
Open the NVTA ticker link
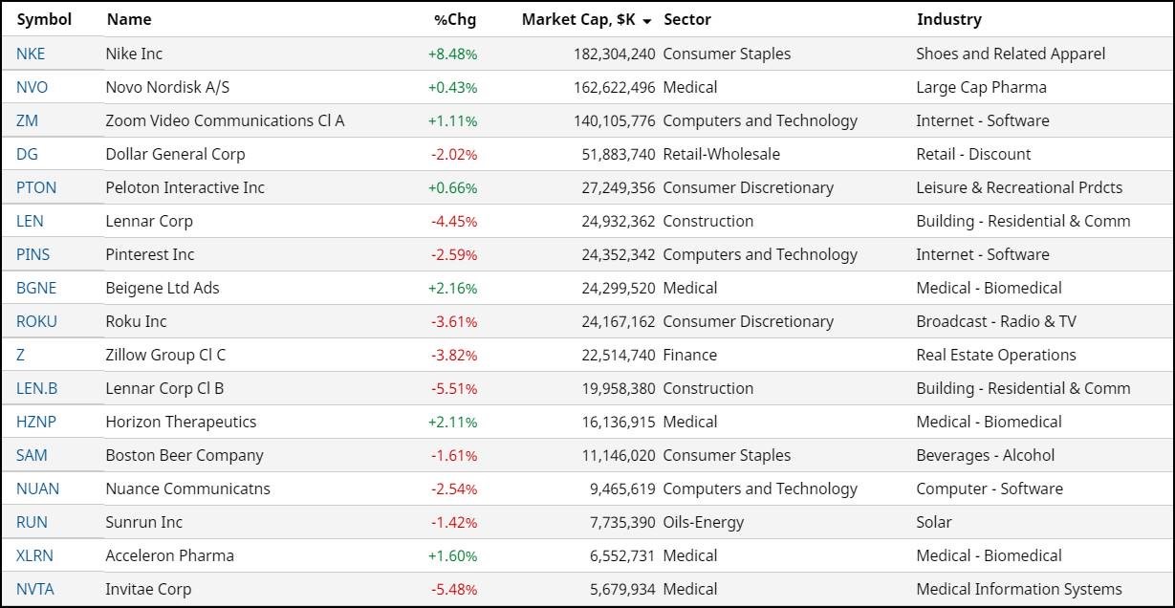click(x=35, y=589)
